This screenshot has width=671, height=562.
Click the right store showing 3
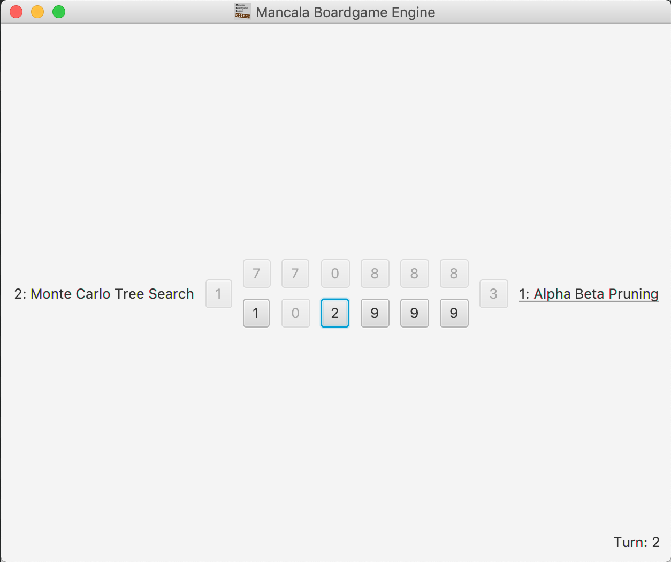pos(493,294)
